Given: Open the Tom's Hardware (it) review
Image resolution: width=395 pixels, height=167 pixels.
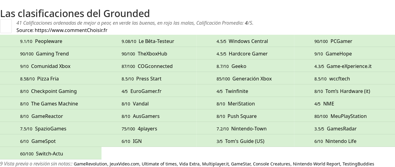Looking at the screenshot, I should pyautogui.click(x=344, y=91).
